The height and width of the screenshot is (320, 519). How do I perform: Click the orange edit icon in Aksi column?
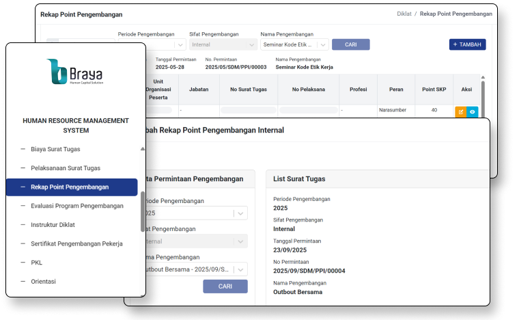click(x=461, y=111)
